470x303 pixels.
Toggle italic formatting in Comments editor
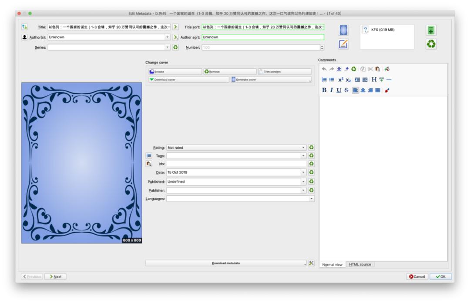pyautogui.click(x=331, y=90)
